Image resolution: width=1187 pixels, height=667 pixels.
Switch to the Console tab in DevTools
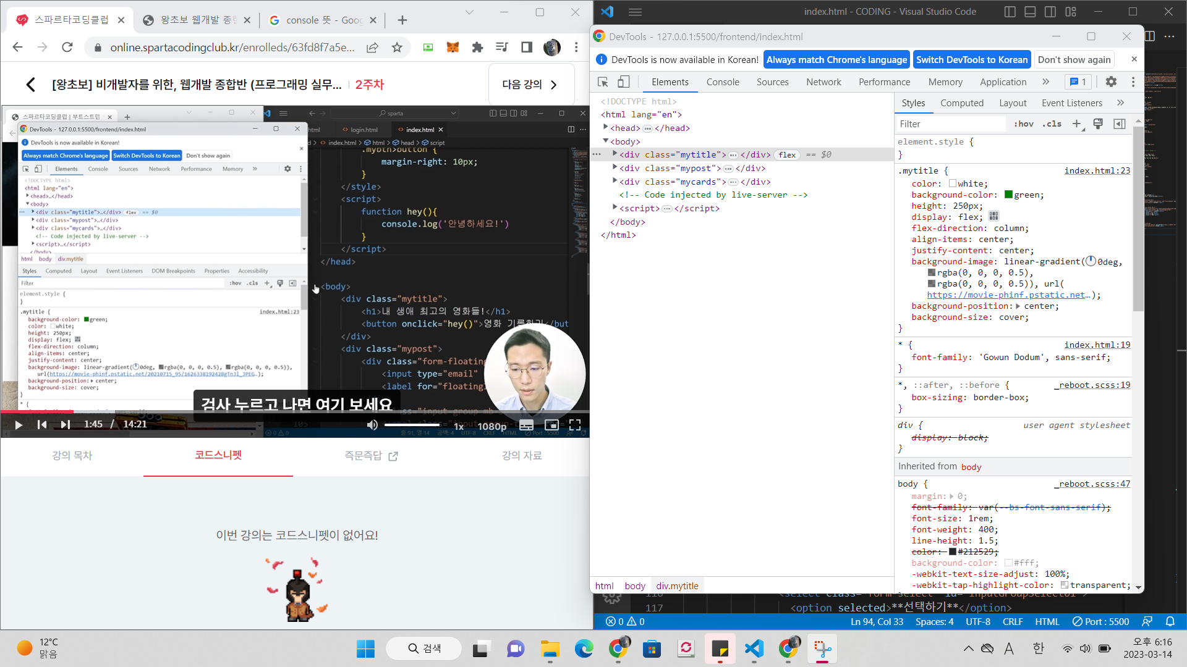tap(723, 82)
